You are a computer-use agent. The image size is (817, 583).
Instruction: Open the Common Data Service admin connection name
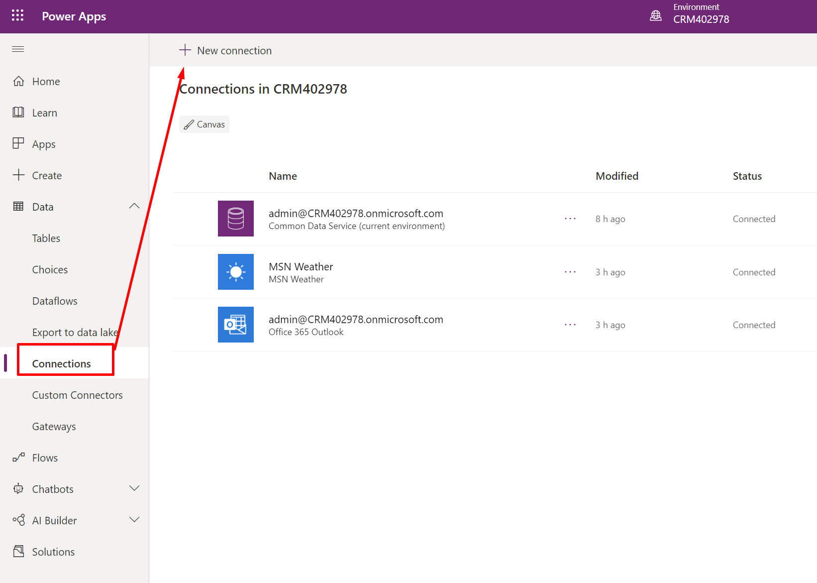[x=356, y=213]
